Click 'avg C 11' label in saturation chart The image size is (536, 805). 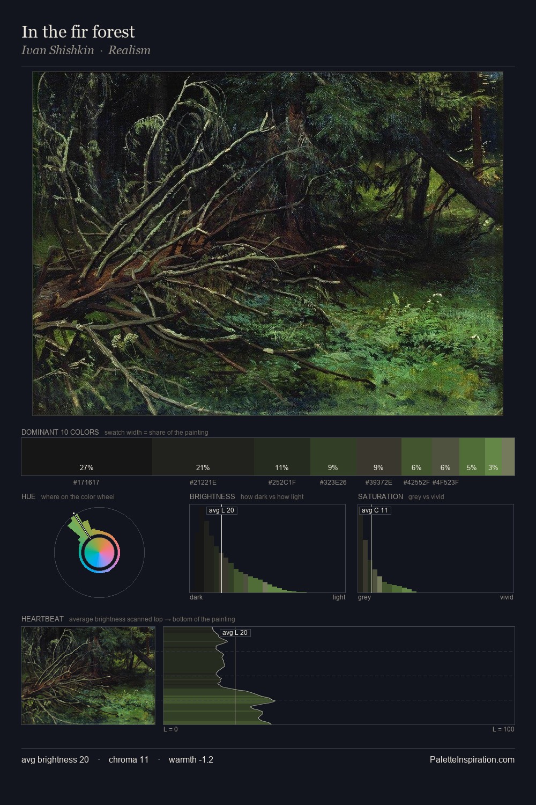[x=375, y=510]
